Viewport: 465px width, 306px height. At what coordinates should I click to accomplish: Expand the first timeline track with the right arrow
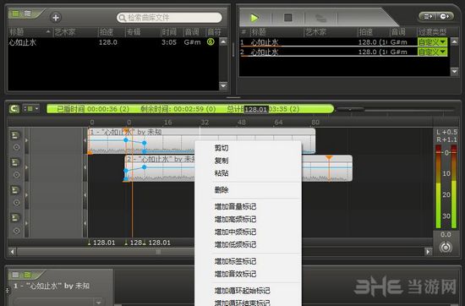click(x=26, y=140)
